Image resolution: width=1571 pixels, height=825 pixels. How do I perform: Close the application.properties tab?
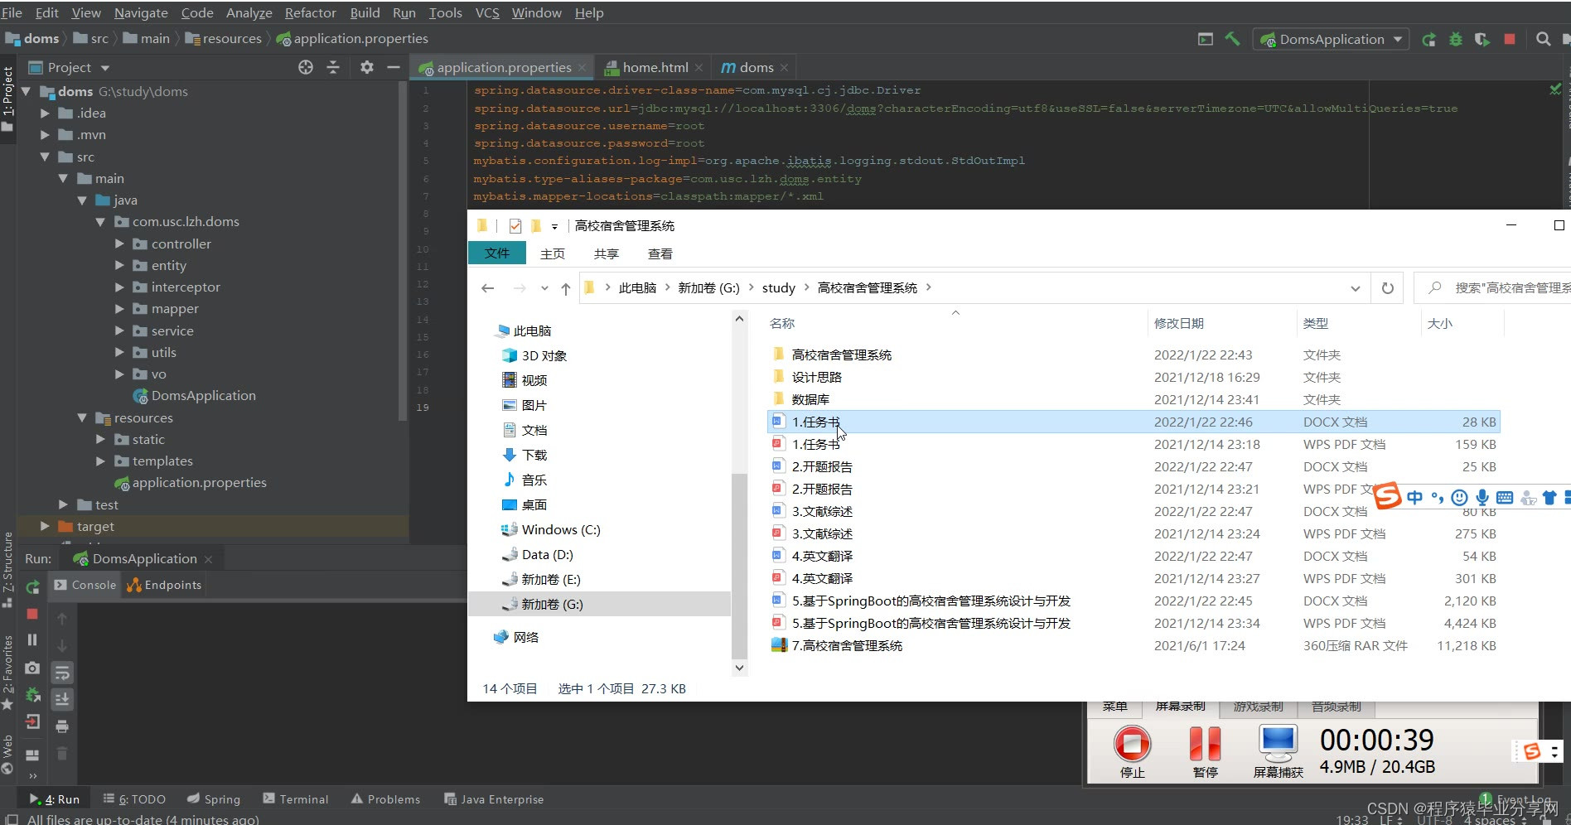click(582, 68)
